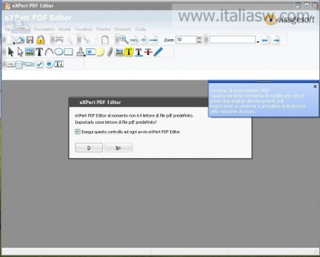Open the Documento menu
The image size is (320, 257).
(44, 29)
